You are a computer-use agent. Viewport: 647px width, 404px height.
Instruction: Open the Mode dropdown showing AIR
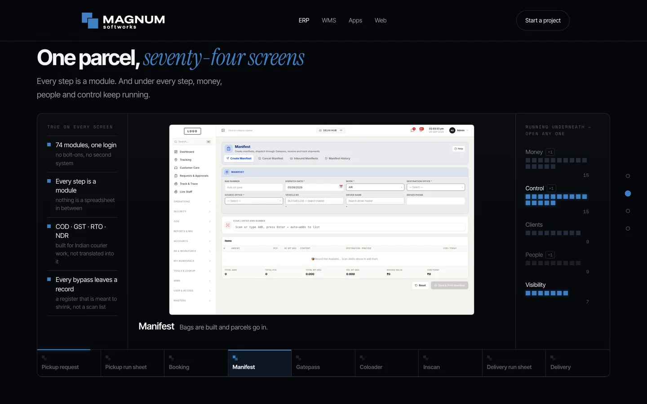pyautogui.click(x=375, y=187)
